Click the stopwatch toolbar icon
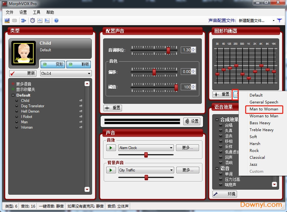This screenshot has height=212, width=287. click(33, 20)
